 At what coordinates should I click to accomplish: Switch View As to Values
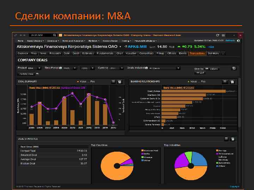click(212, 69)
